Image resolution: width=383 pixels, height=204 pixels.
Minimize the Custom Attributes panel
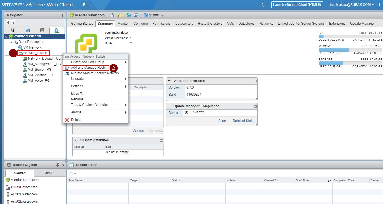tap(161, 140)
